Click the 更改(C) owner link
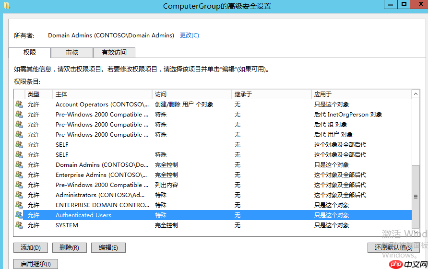The width and height of the screenshot is (428, 269). (x=190, y=35)
